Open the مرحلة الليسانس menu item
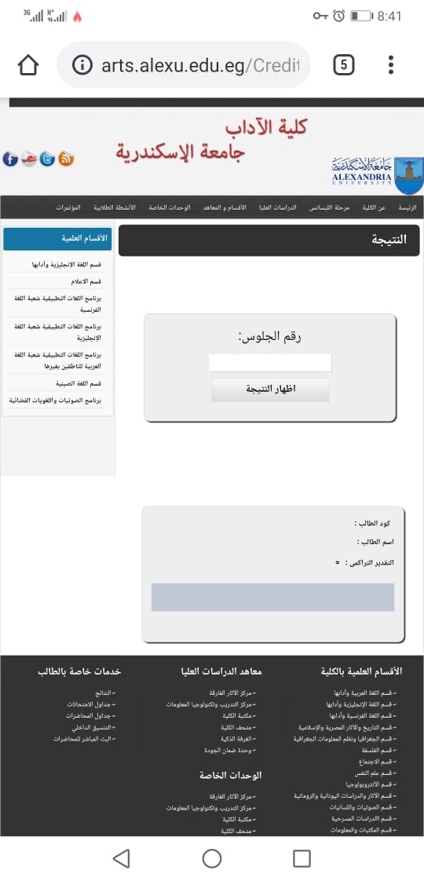 pos(329,208)
